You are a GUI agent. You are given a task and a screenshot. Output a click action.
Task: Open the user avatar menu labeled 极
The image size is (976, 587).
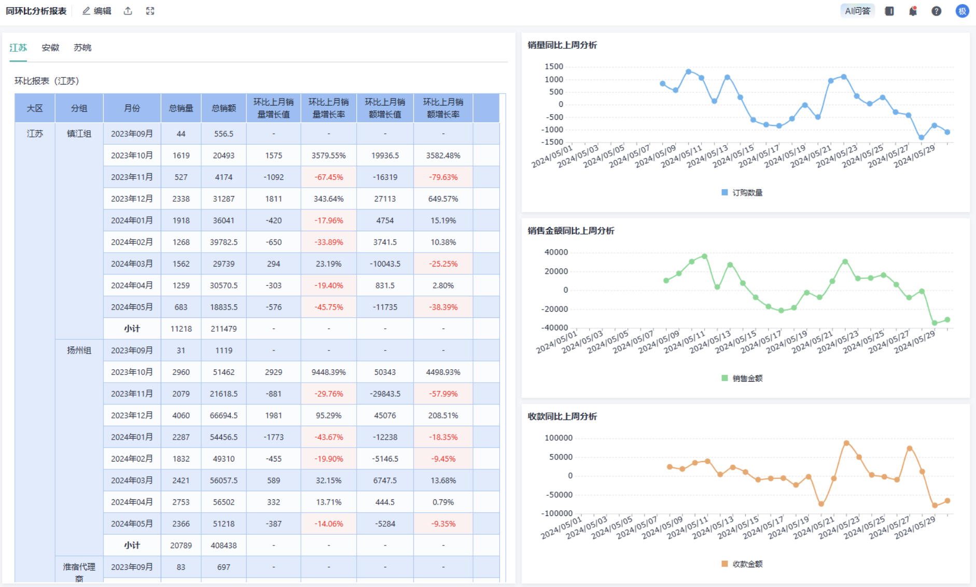[x=962, y=11]
